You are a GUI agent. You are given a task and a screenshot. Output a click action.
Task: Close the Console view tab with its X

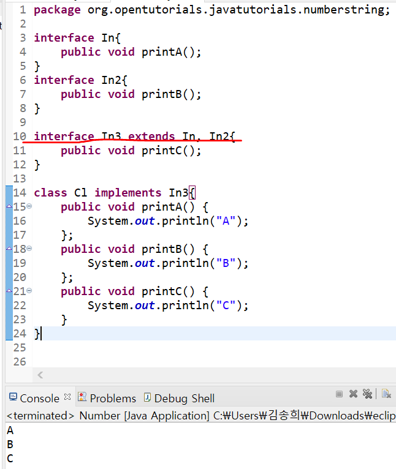tap(67, 397)
